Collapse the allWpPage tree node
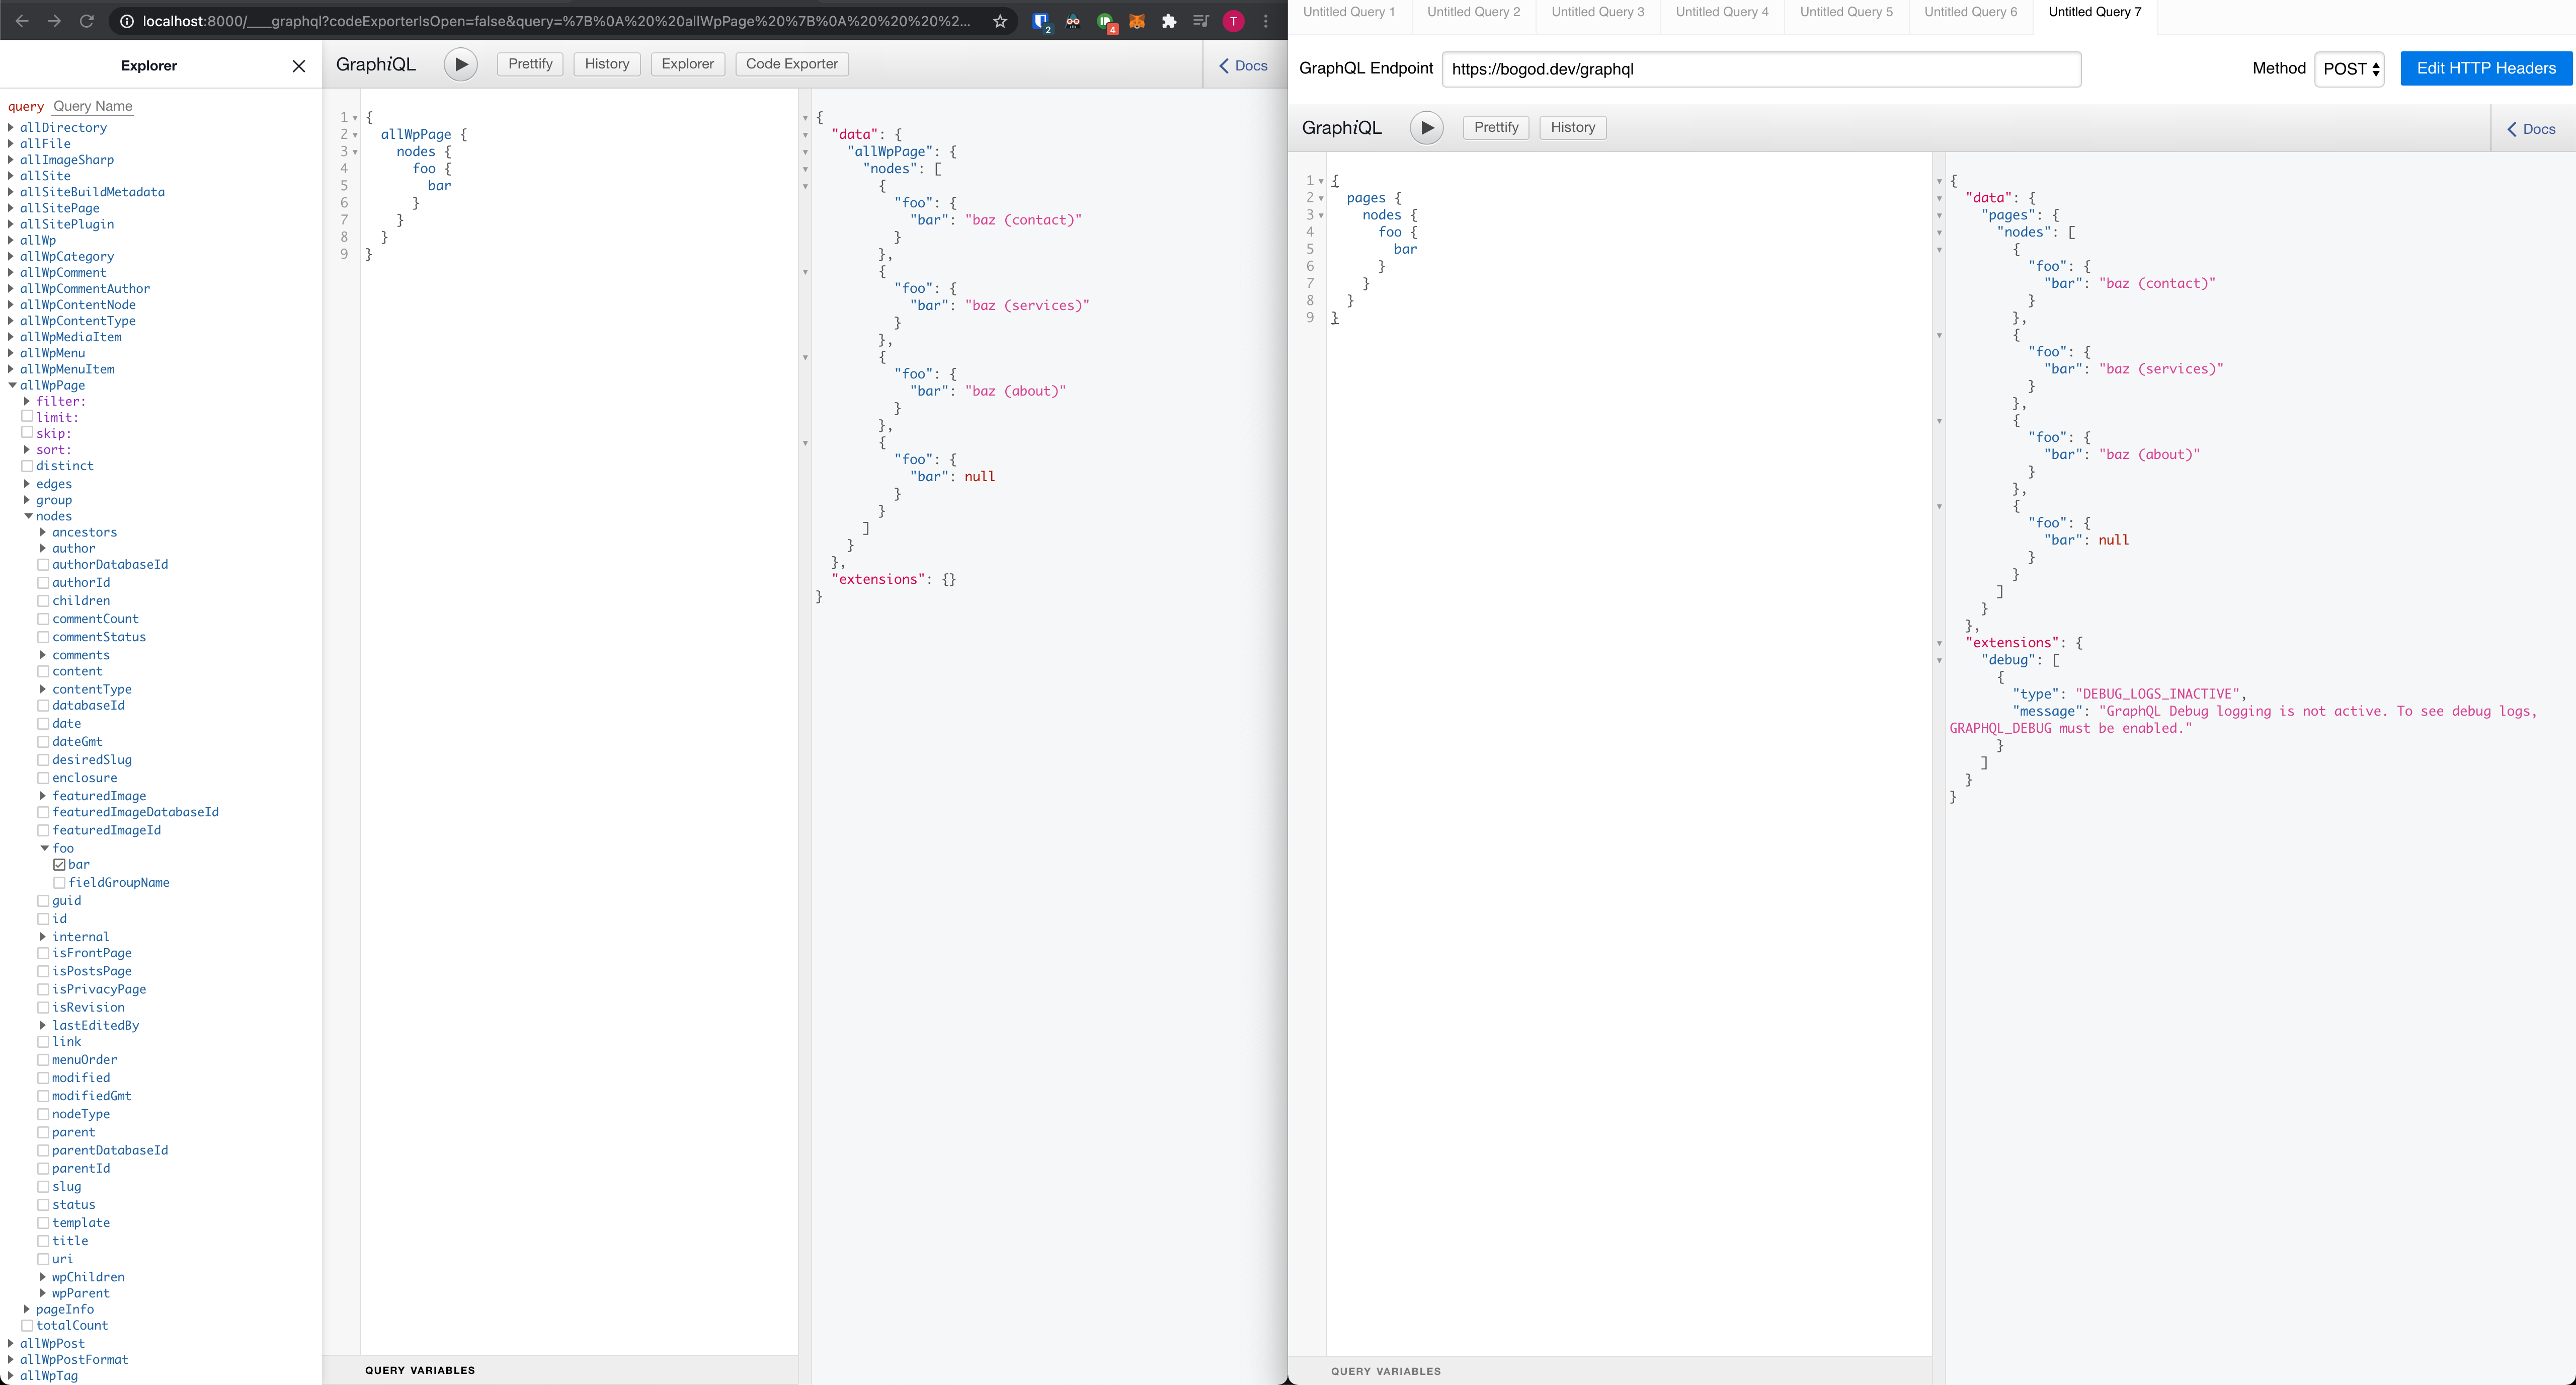Viewport: 2576px width, 1385px height. tap(12, 385)
